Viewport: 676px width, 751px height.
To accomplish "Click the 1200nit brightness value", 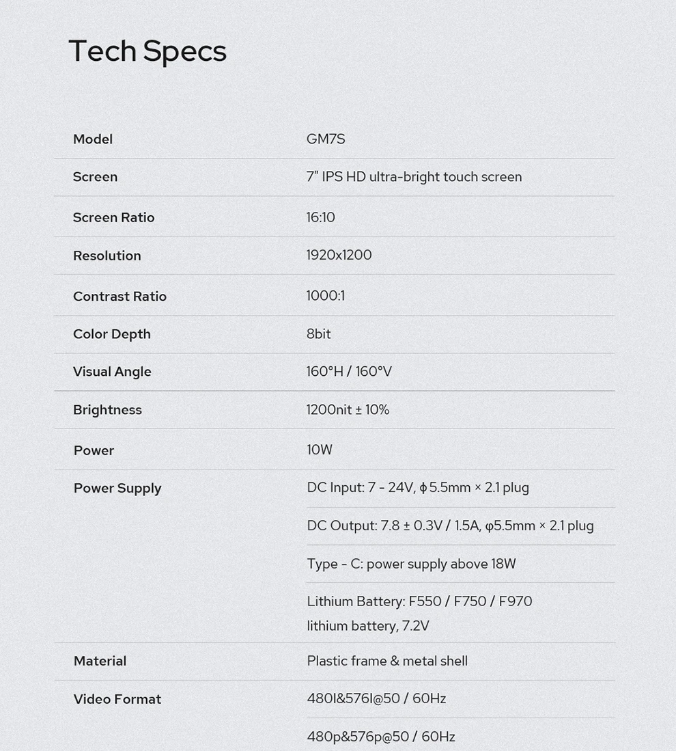I will 348,409.
